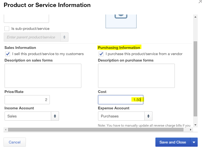
Task: Click the horizontal scrollbar left arrow
Action: click(x=6, y=130)
